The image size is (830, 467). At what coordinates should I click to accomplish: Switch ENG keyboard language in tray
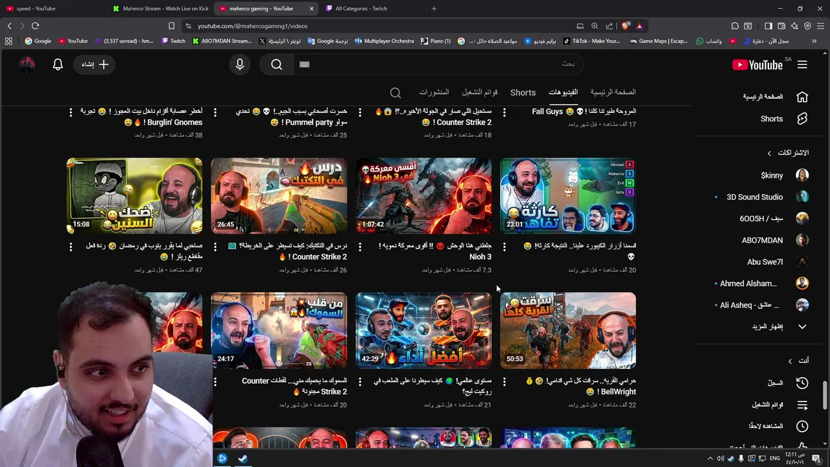775,459
